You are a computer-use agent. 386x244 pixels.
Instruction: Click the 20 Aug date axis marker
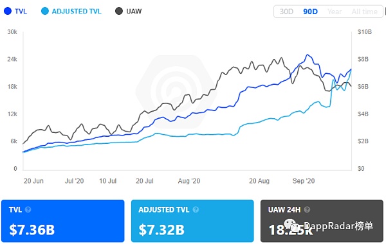click(259, 181)
